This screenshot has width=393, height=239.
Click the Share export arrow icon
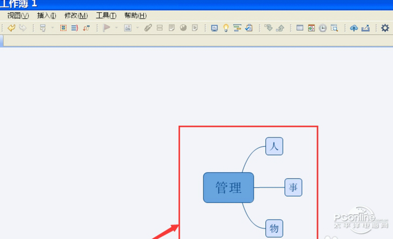(365, 28)
